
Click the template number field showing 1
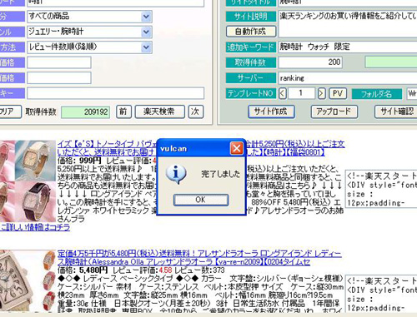click(x=302, y=93)
